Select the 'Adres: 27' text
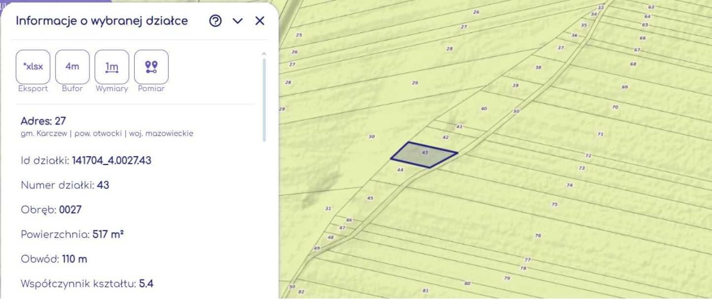The height and width of the screenshot is (299, 712). [44, 121]
